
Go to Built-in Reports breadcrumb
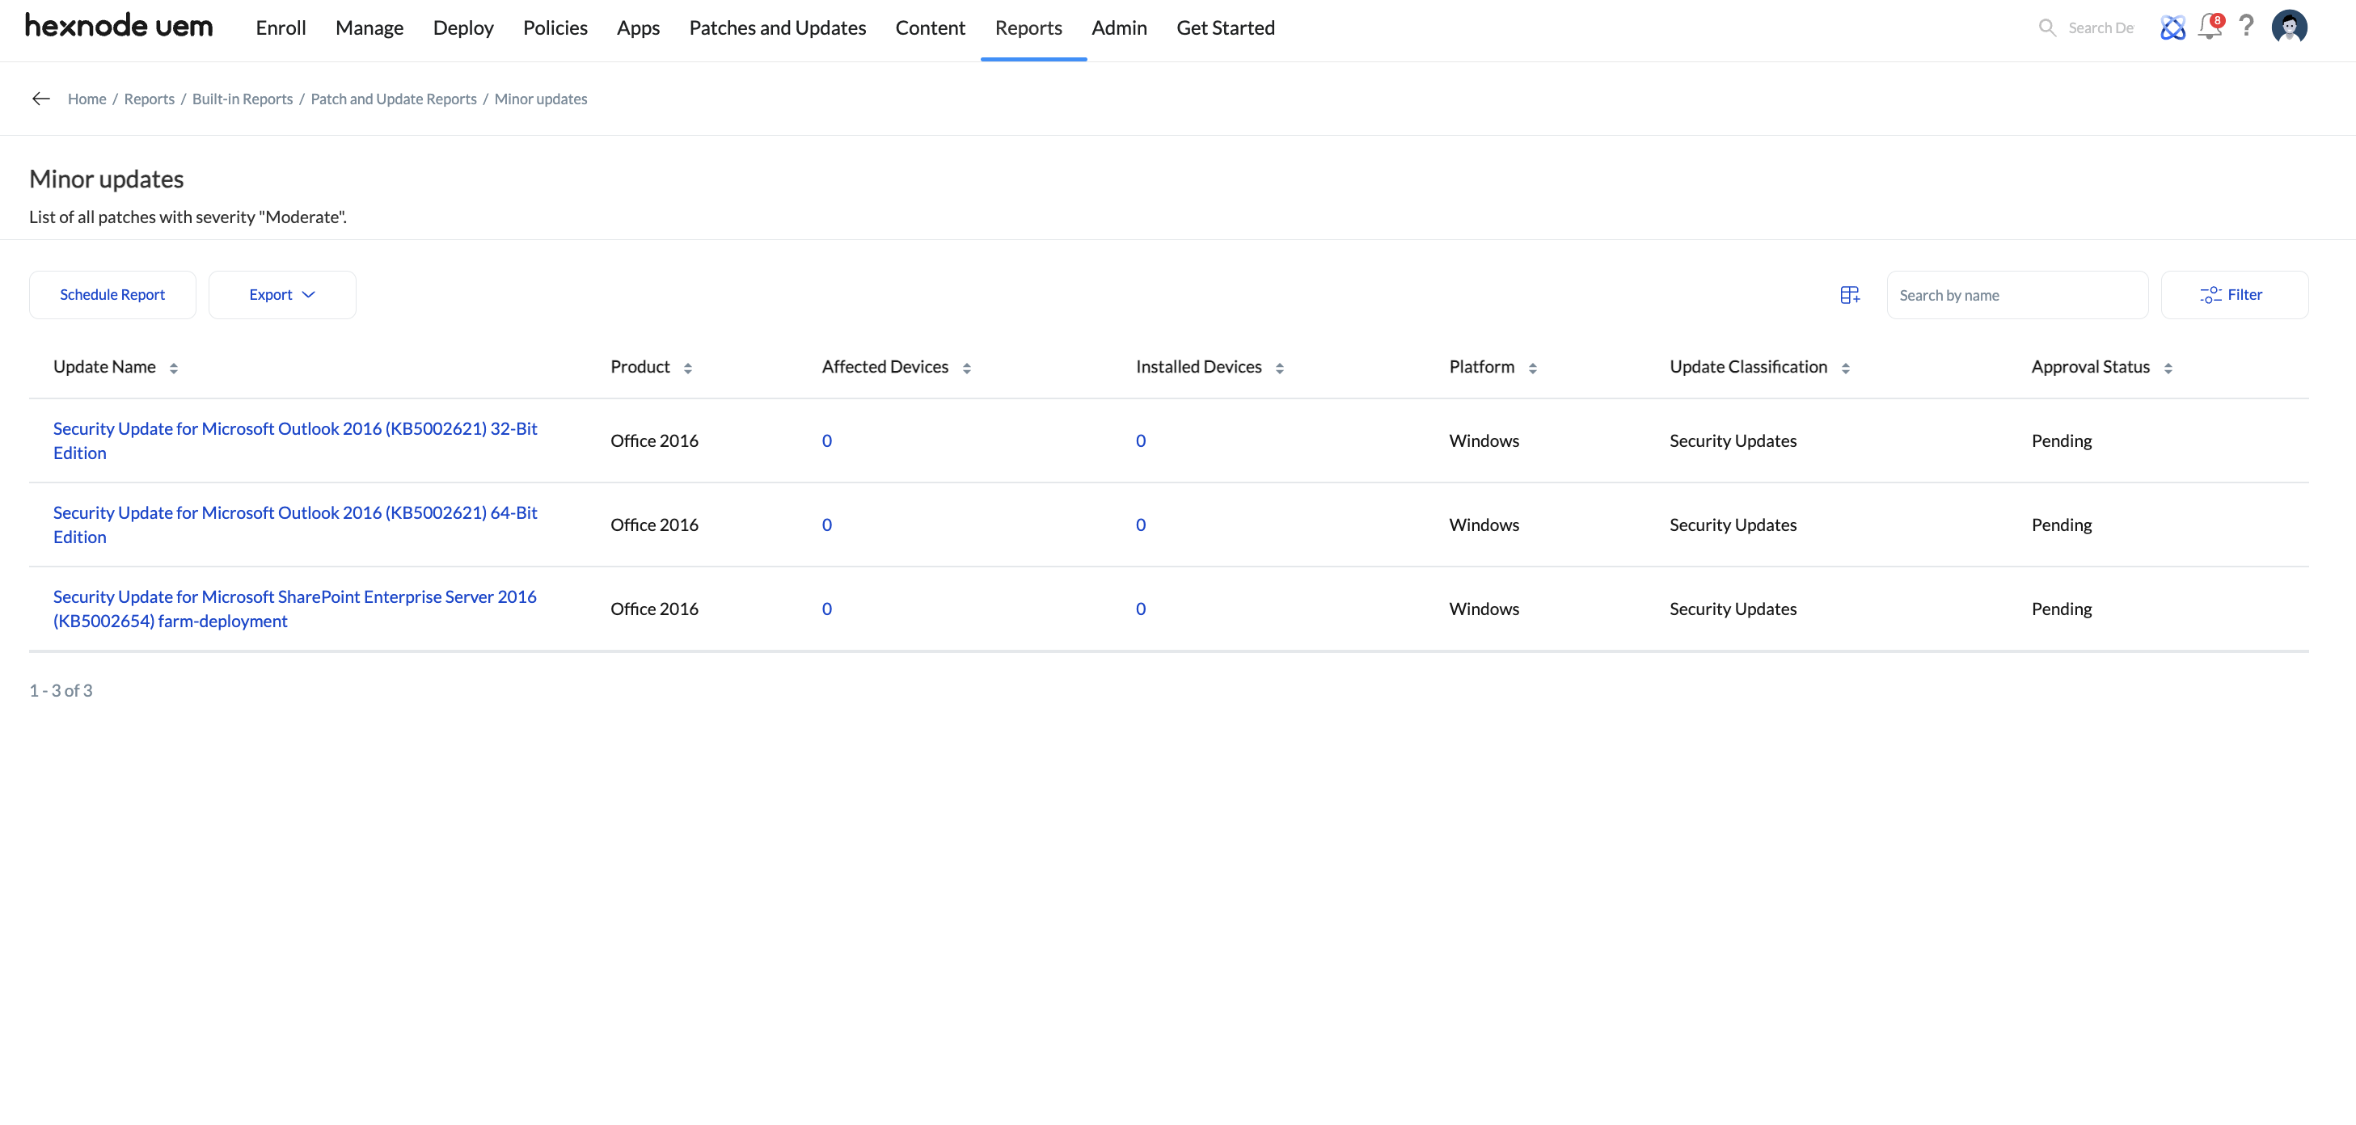point(243,99)
